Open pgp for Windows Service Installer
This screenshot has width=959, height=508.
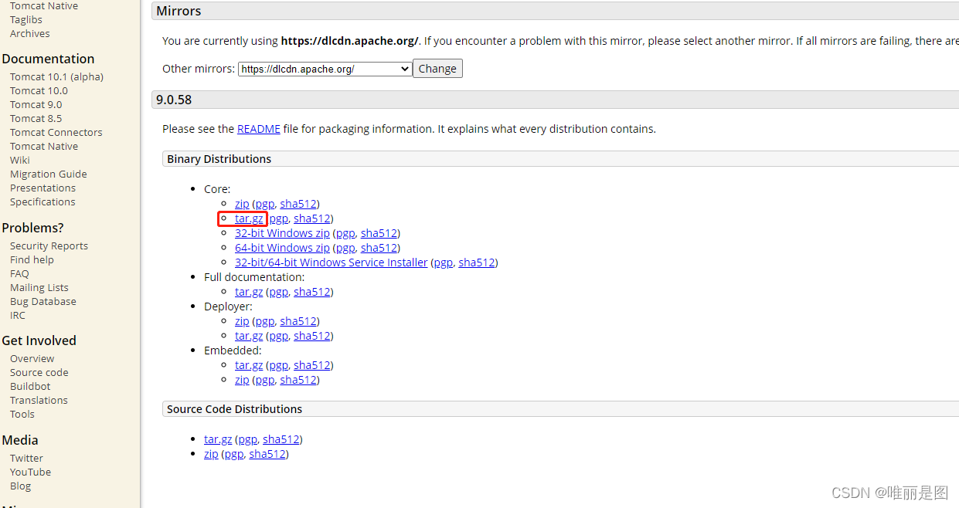tap(444, 262)
